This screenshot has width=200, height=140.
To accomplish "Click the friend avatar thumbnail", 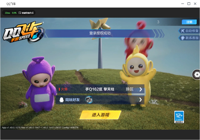I will [89, 100].
